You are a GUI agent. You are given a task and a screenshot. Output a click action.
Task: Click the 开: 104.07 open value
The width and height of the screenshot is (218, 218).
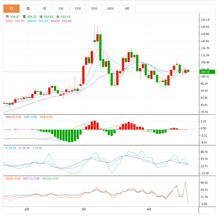13,17
